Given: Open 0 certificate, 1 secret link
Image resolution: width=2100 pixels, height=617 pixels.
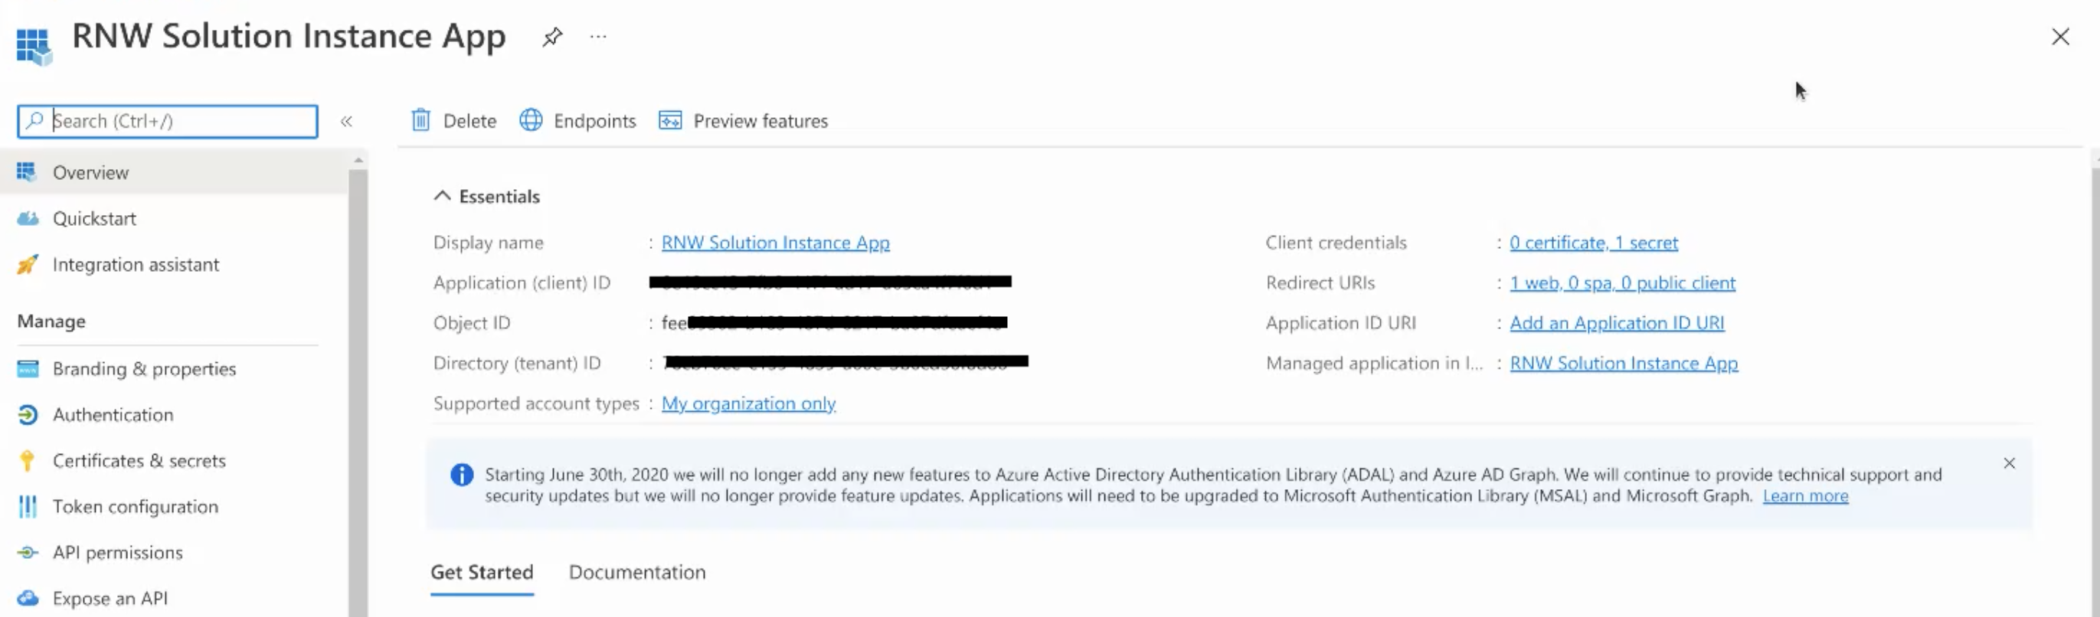Looking at the screenshot, I should pos(1594,242).
